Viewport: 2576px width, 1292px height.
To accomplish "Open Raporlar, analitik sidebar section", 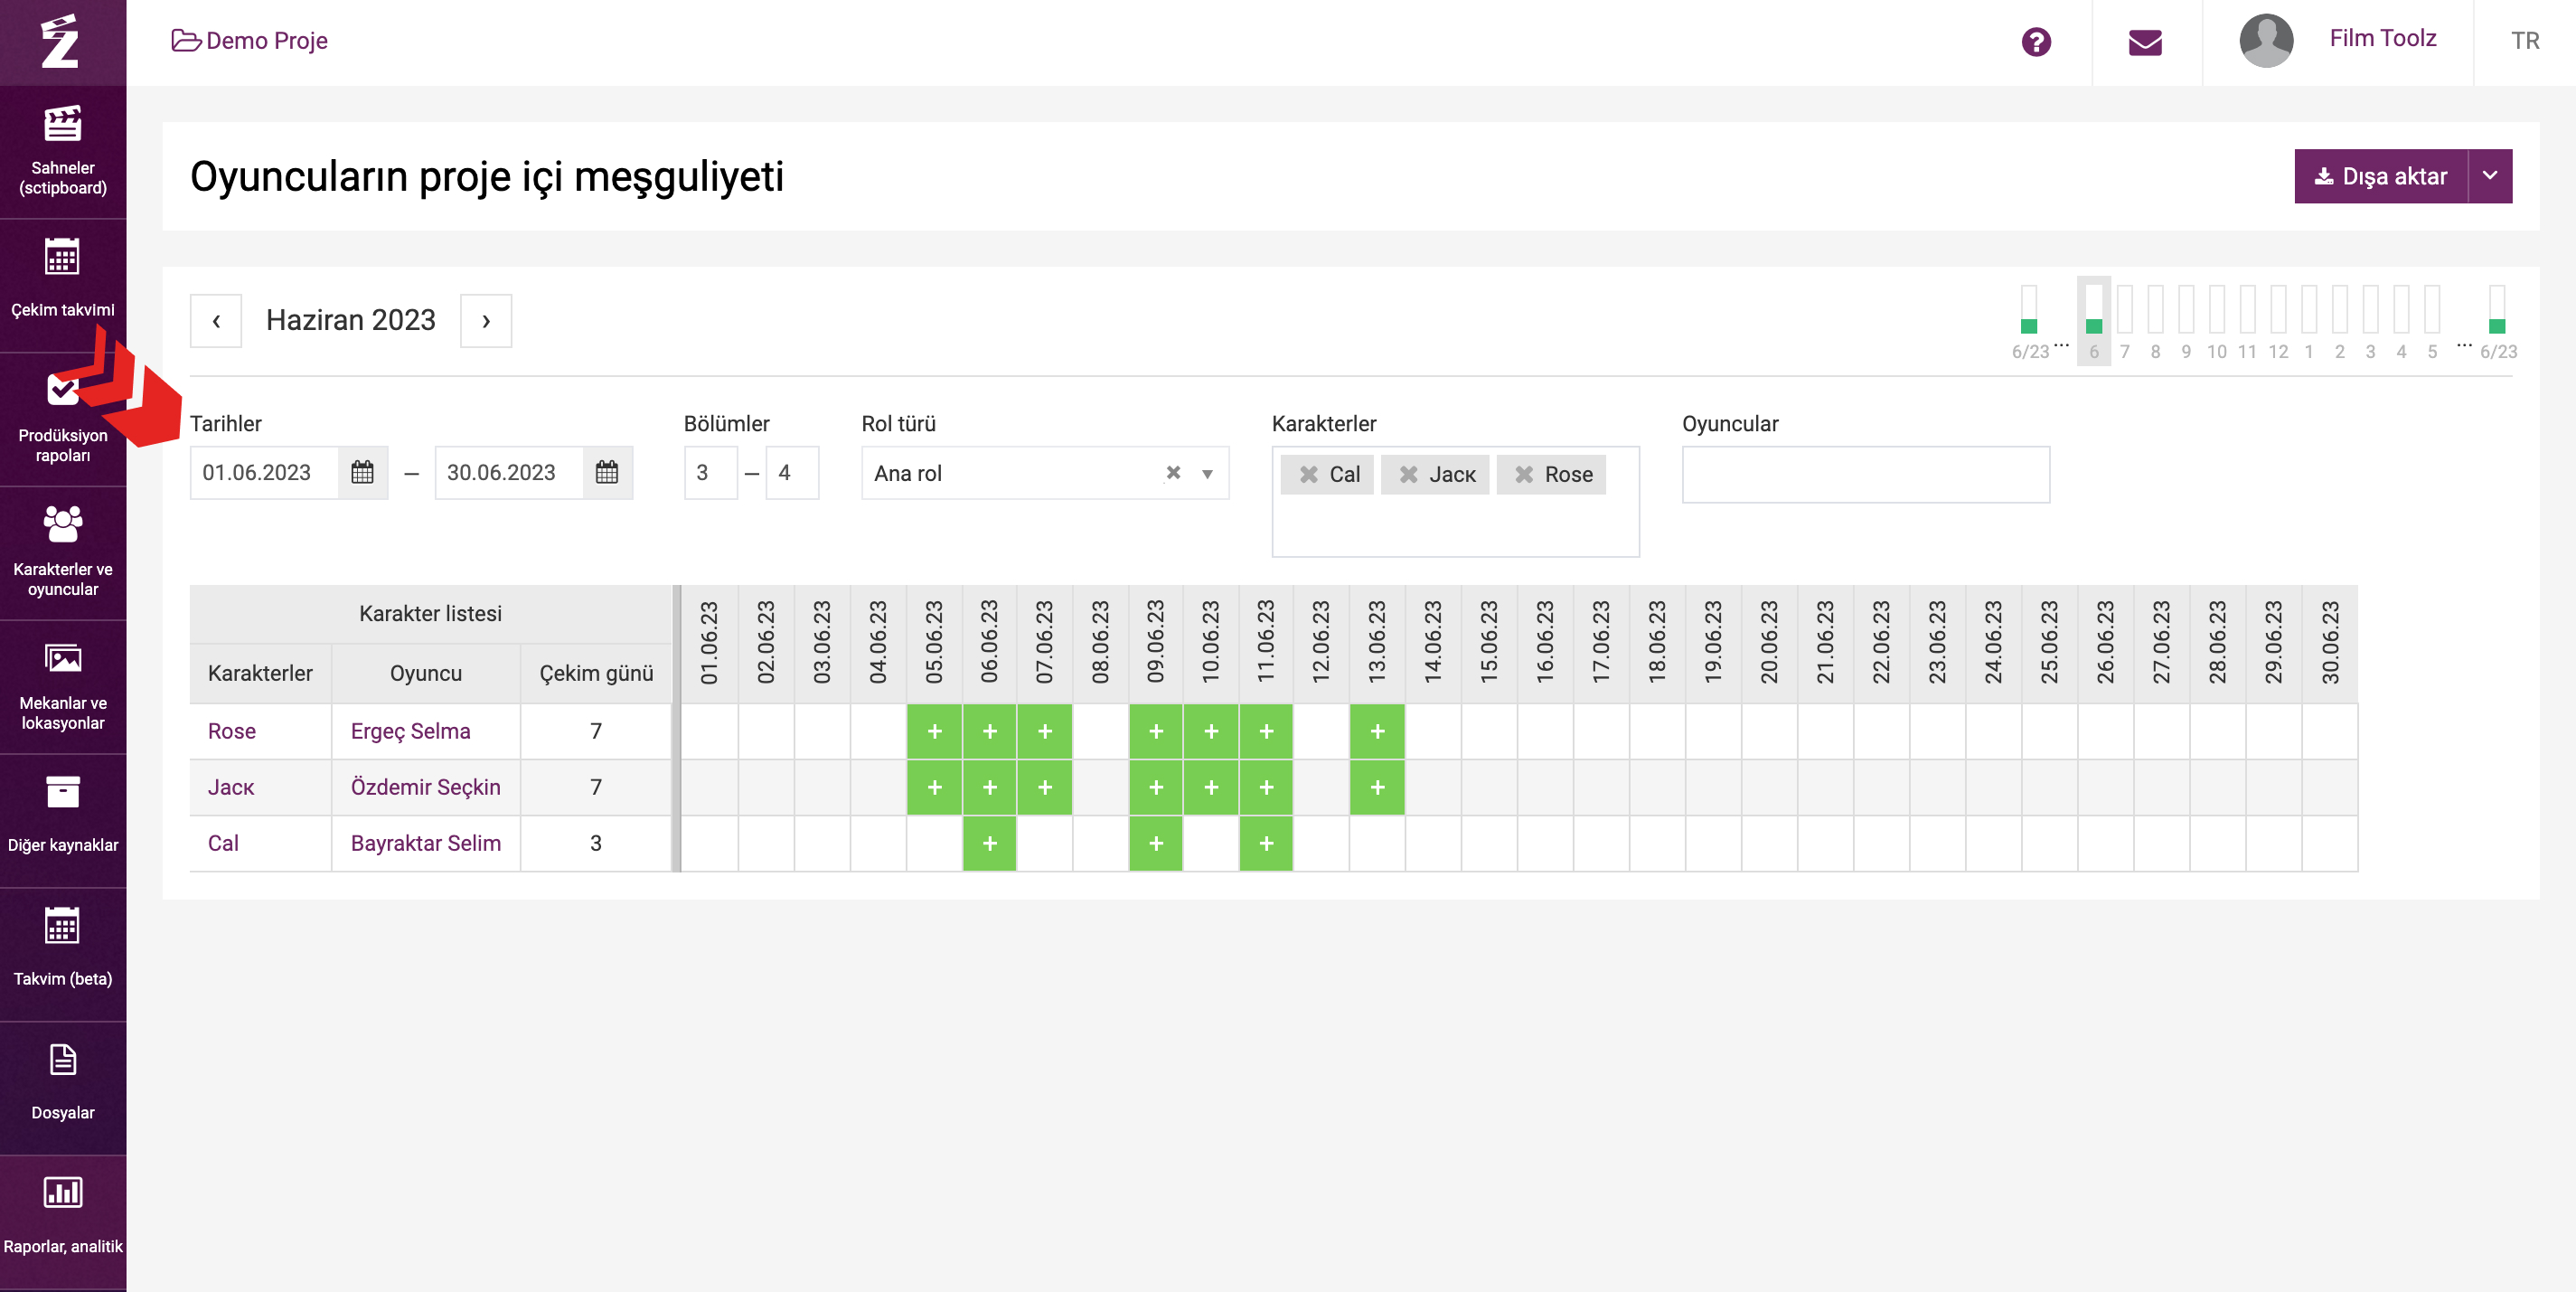I will coord(63,1223).
